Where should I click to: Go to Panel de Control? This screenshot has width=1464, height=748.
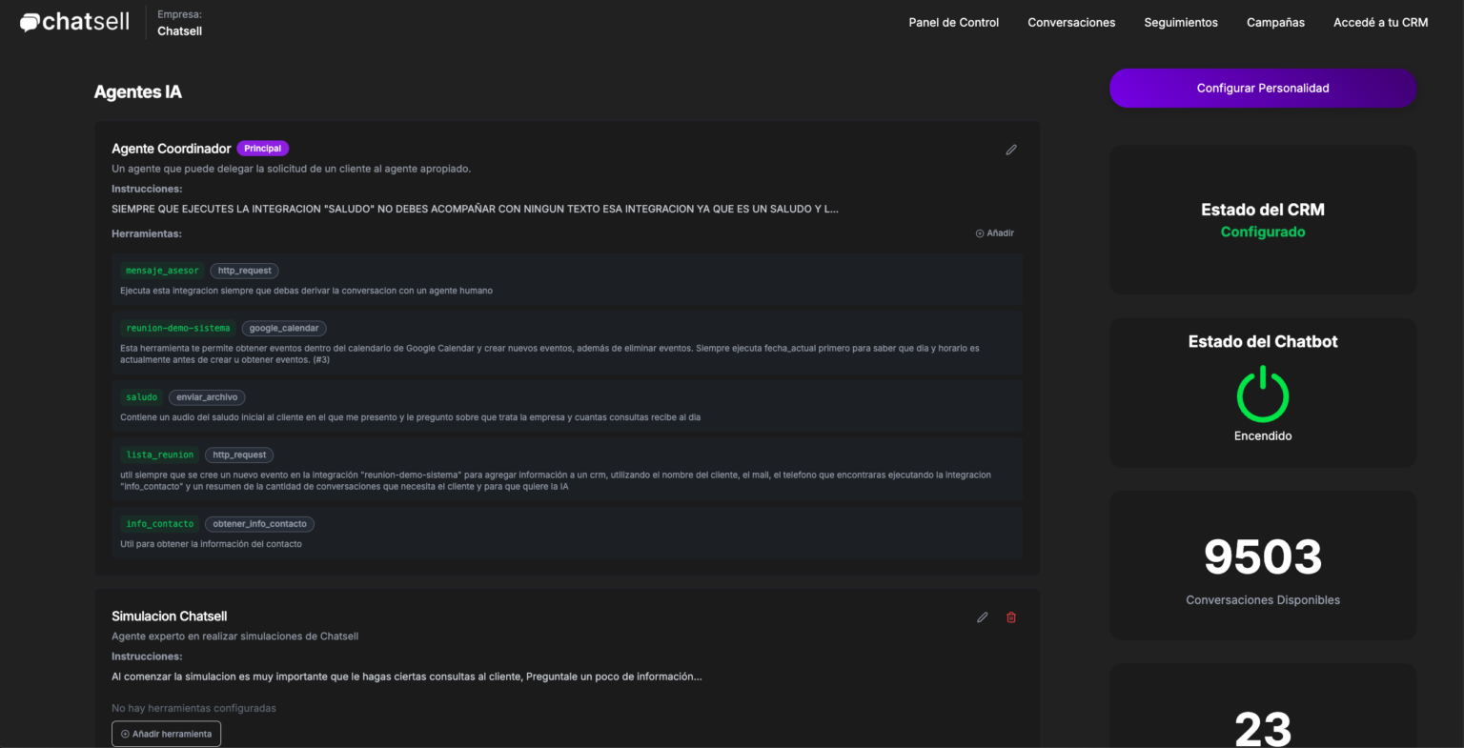coord(953,23)
